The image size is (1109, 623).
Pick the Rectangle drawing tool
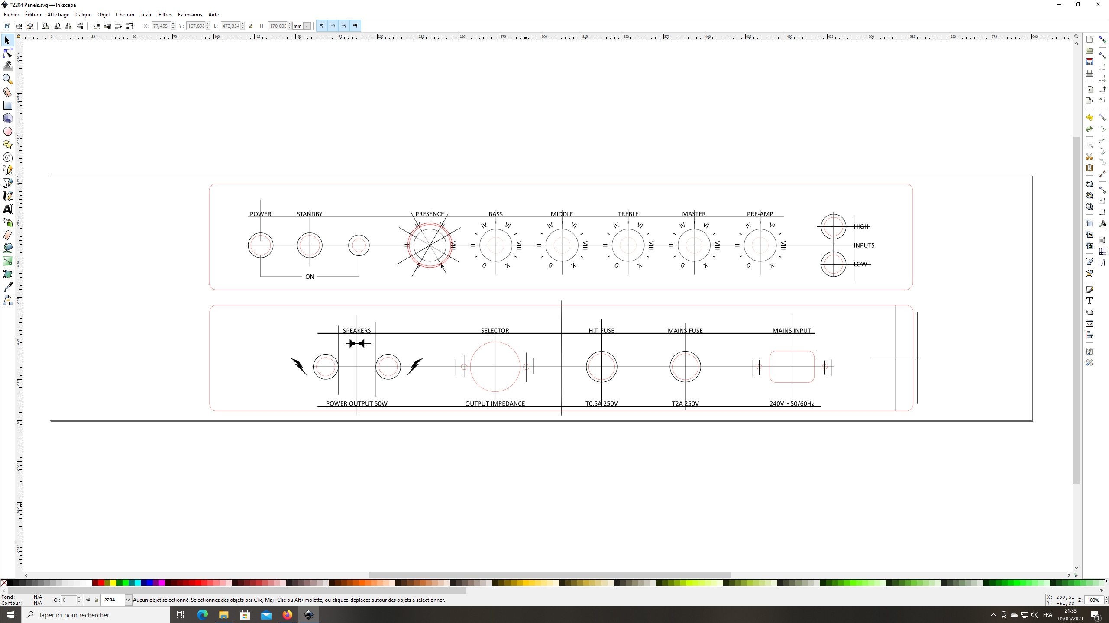(7, 105)
